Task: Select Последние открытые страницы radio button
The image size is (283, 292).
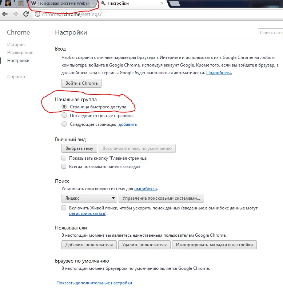Action: [64, 115]
